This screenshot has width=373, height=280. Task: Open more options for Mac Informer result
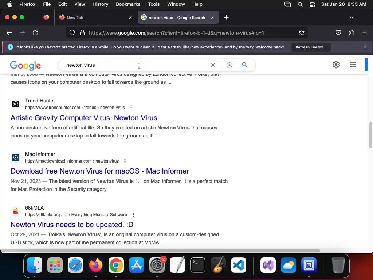pyautogui.click(x=125, y=161)
